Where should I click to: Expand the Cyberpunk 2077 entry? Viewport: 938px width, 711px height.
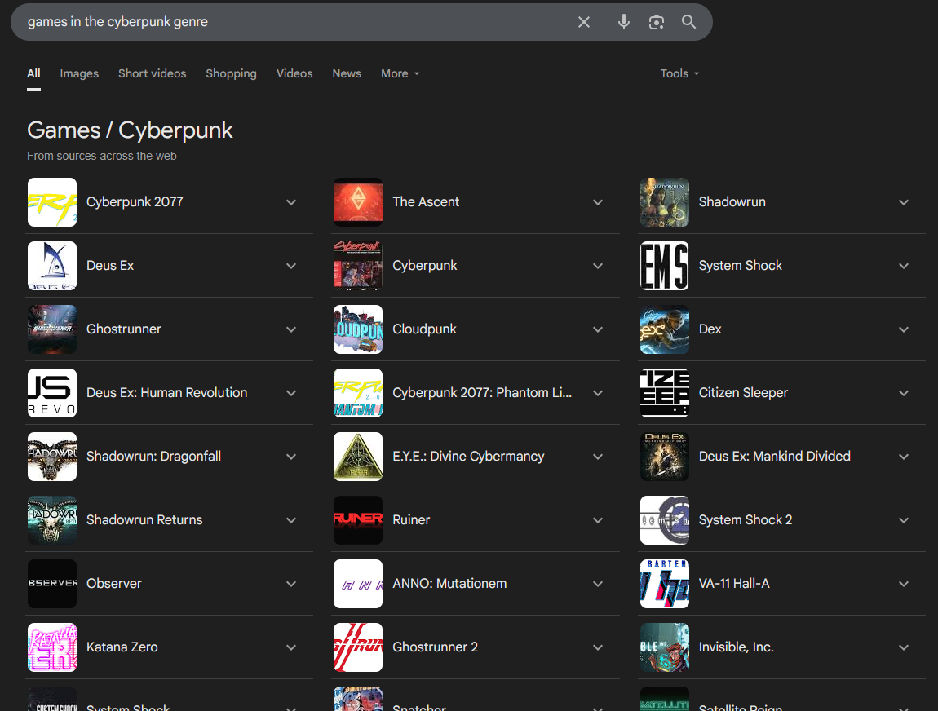291,202
